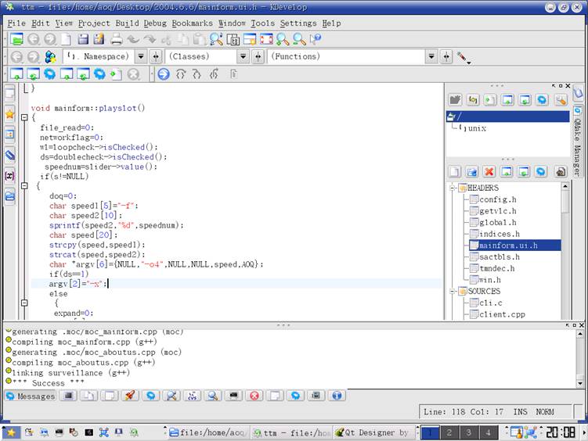Collapse the HEADERS tree node

453,188
